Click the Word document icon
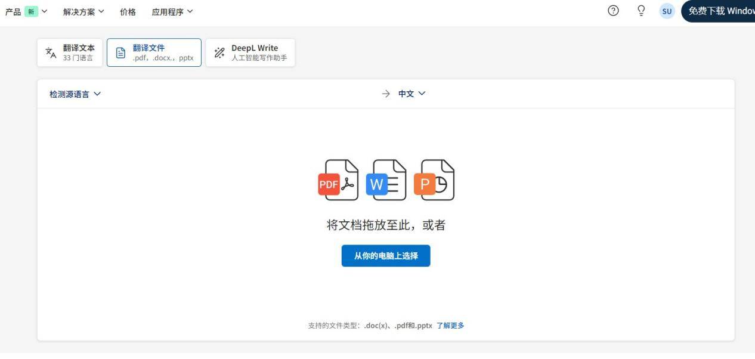Screen dimensions: 755x359 386,180
